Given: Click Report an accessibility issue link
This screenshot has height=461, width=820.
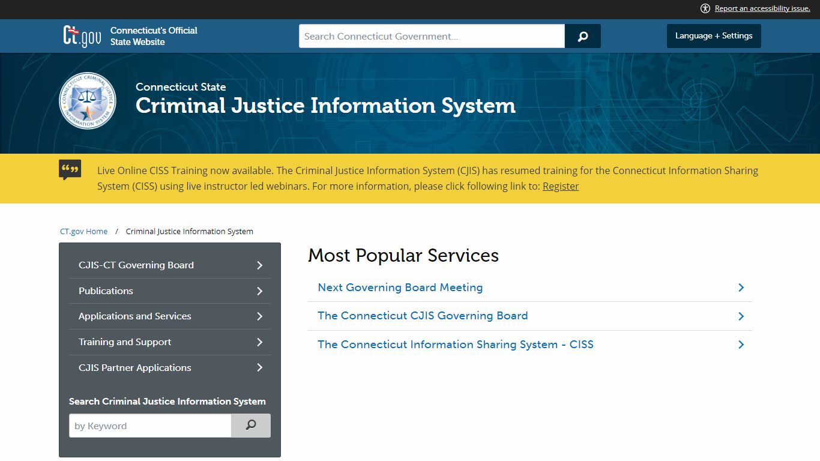Looking at the screenshot, I should pyautogui.click(x=762, y=8).
